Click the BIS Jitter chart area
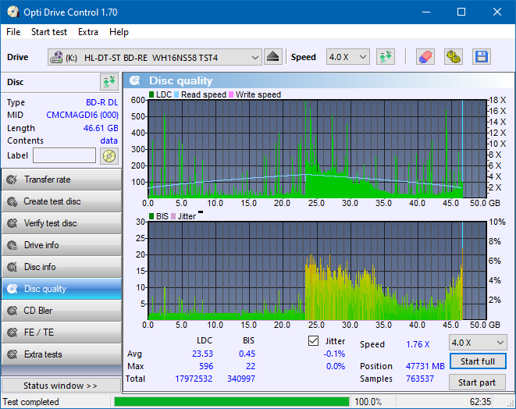Screen dimensions: 516x409 coord(317,271)
